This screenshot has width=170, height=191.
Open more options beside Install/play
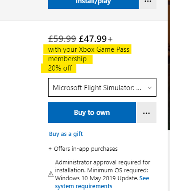148,4
